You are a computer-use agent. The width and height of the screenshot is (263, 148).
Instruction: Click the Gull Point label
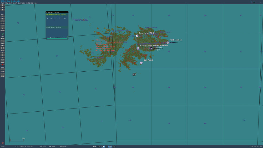pos(148,60)
